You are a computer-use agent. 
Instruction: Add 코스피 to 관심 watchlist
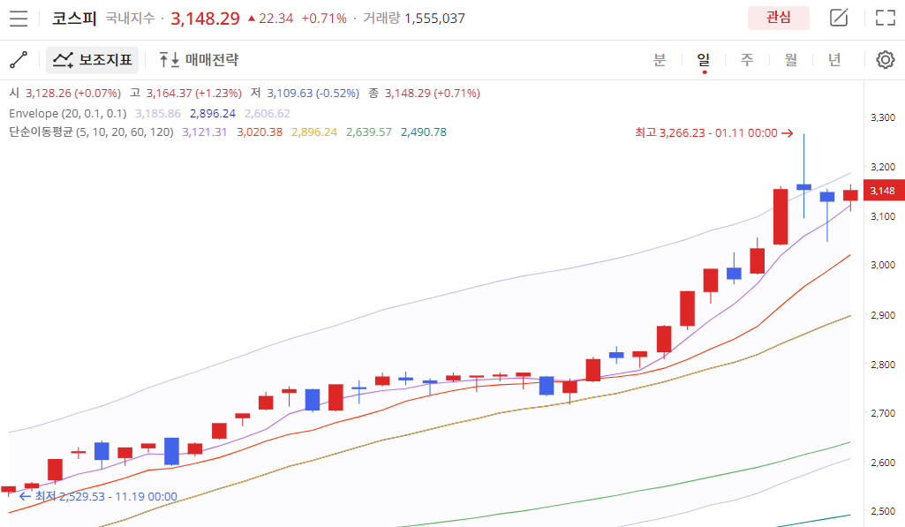point(778,18)
